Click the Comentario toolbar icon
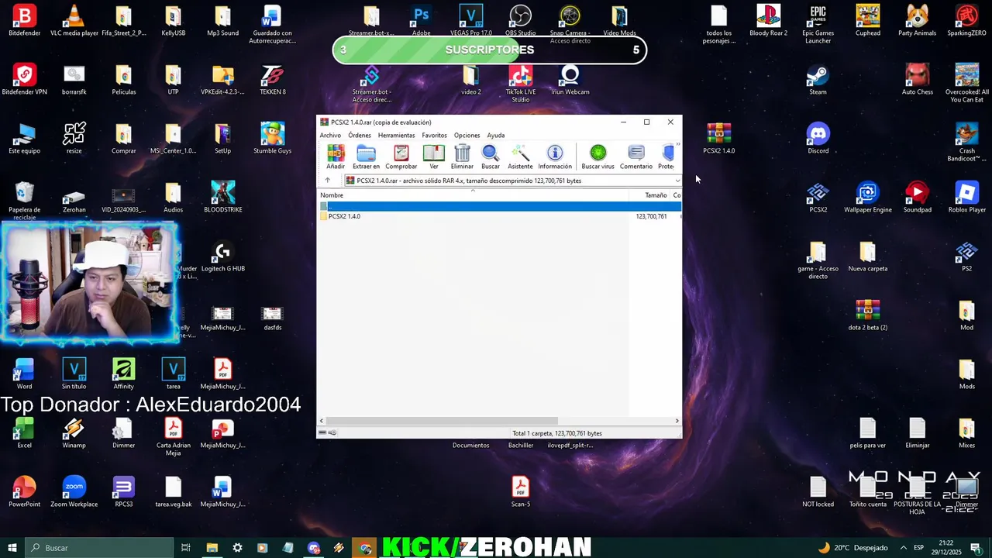The image size is (992, 558). (x=636, y=157)
